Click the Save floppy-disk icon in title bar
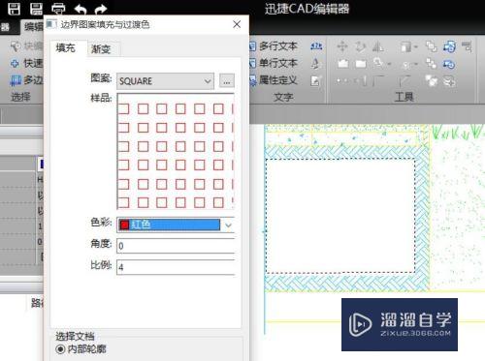The height and width of the screenshot is (361, 485). click(15, 8)
